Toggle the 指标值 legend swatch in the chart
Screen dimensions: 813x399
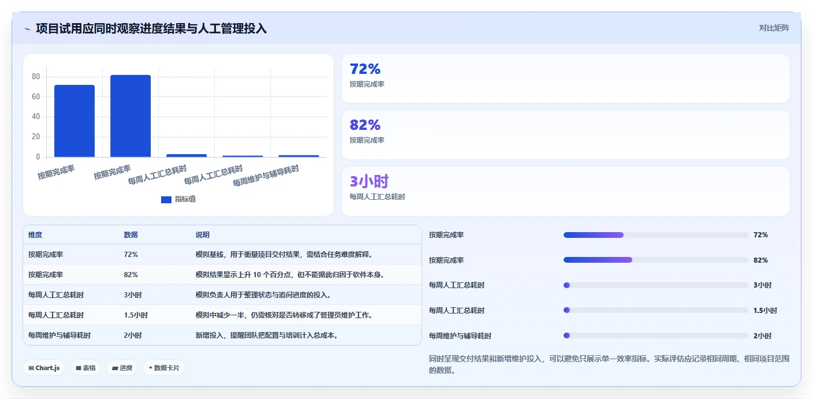coord(166,199)
